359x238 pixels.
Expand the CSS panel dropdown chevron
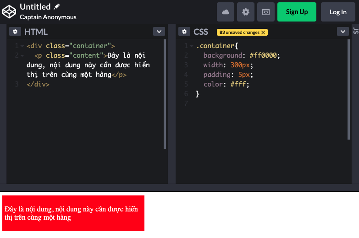[x=342, y=32]
